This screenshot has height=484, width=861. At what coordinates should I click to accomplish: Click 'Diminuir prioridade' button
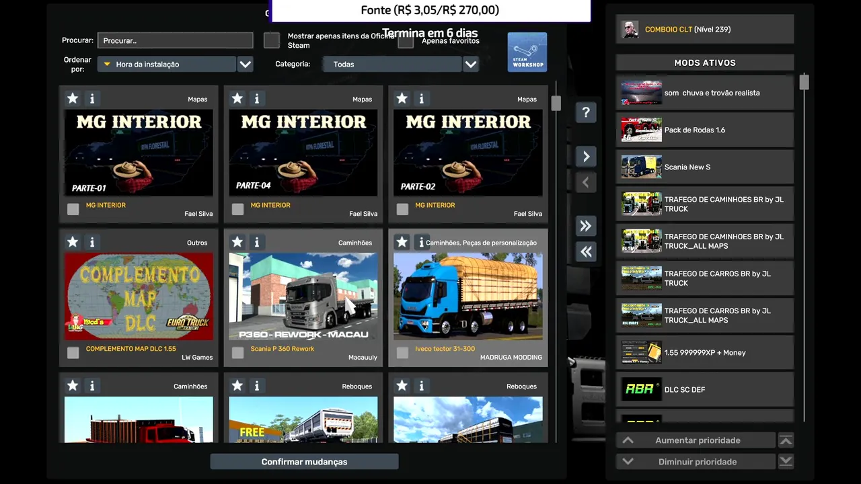pos(697,462)
